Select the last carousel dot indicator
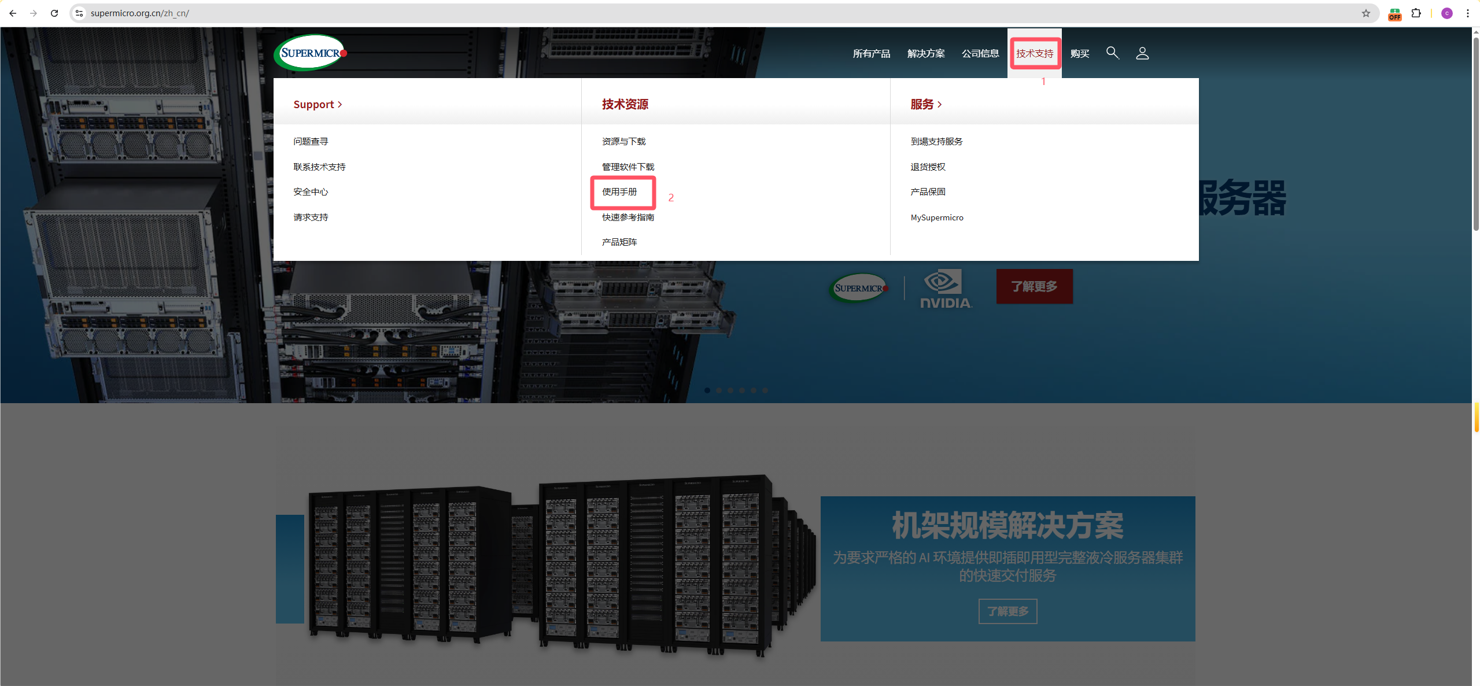 (x=765, y=390)
